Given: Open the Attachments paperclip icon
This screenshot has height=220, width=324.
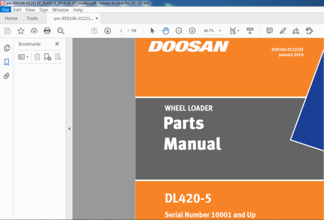Looking at the screenshot, I should coord(6,76).
